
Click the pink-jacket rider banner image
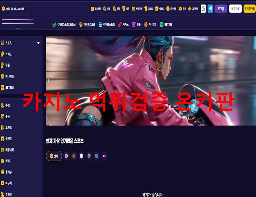[151, 81]
